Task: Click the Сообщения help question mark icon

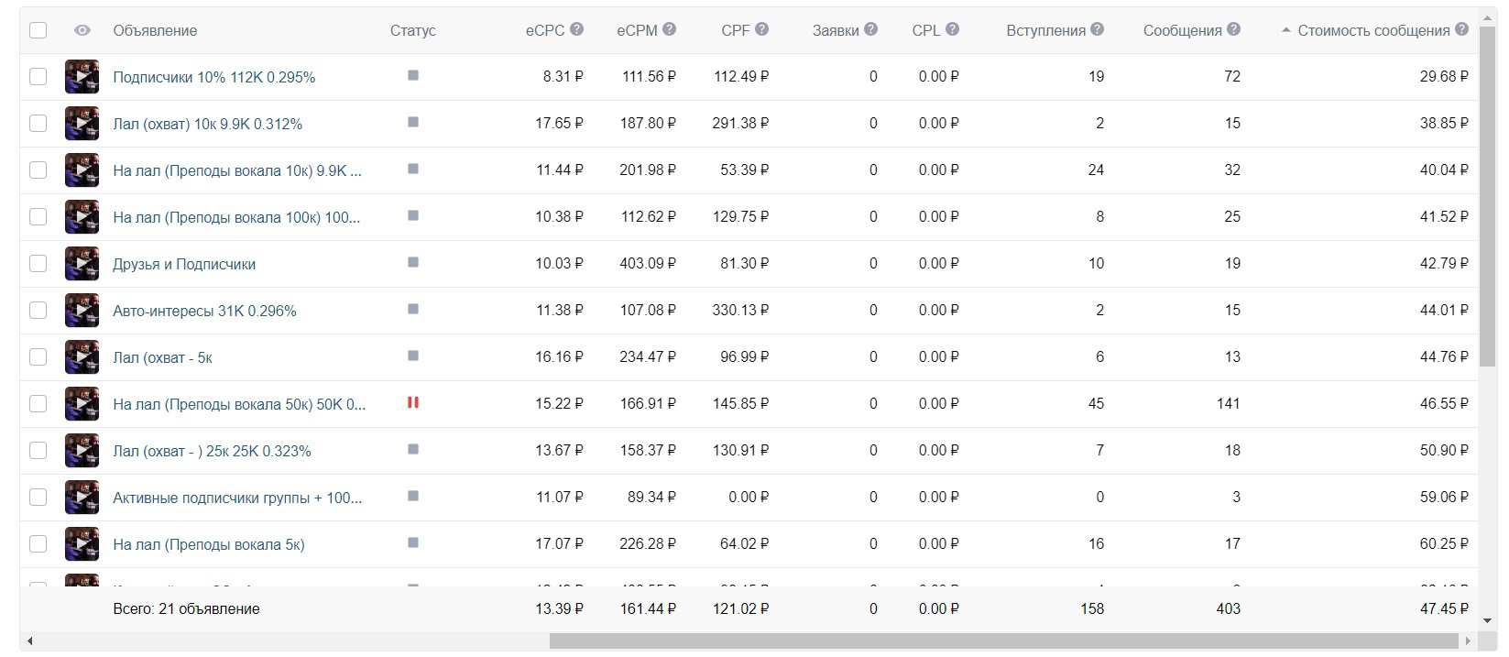Action: 1233,29
